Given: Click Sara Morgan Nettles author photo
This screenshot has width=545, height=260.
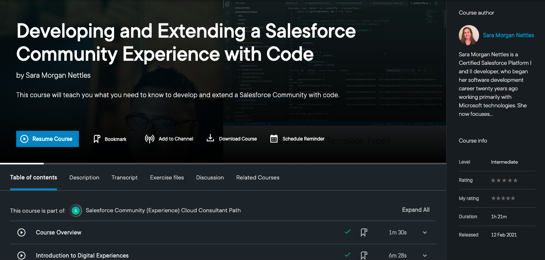Looking at the screenshot, I should [469, 35].
